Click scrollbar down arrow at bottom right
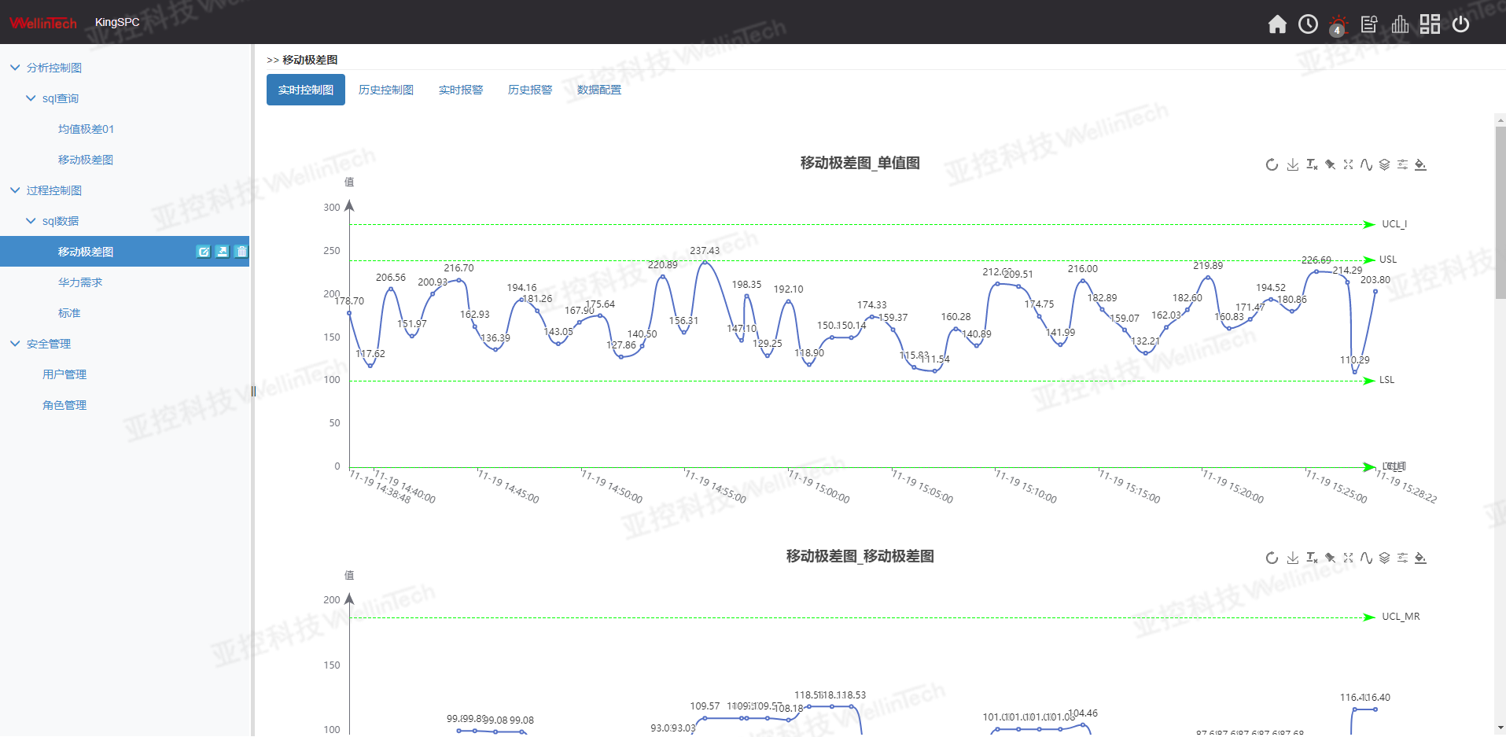Screen dimensions: 1506x737 pos(1500,729)
